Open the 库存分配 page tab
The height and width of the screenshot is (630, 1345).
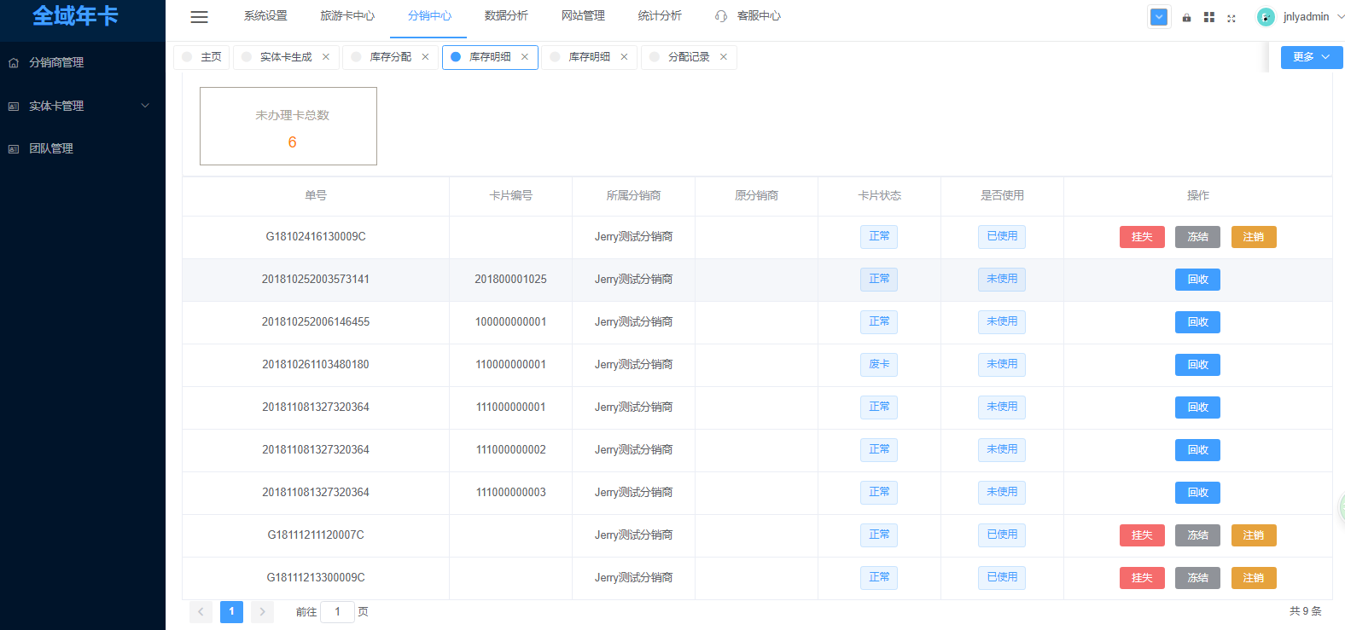pos(390,57)
